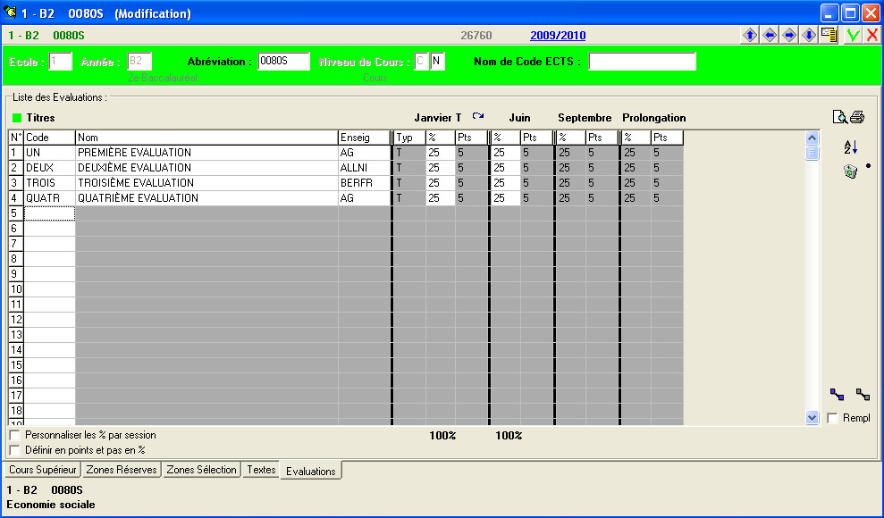Tick Définir en points et pas en %
Screen dimensions: 884x518
pos(14,450)
